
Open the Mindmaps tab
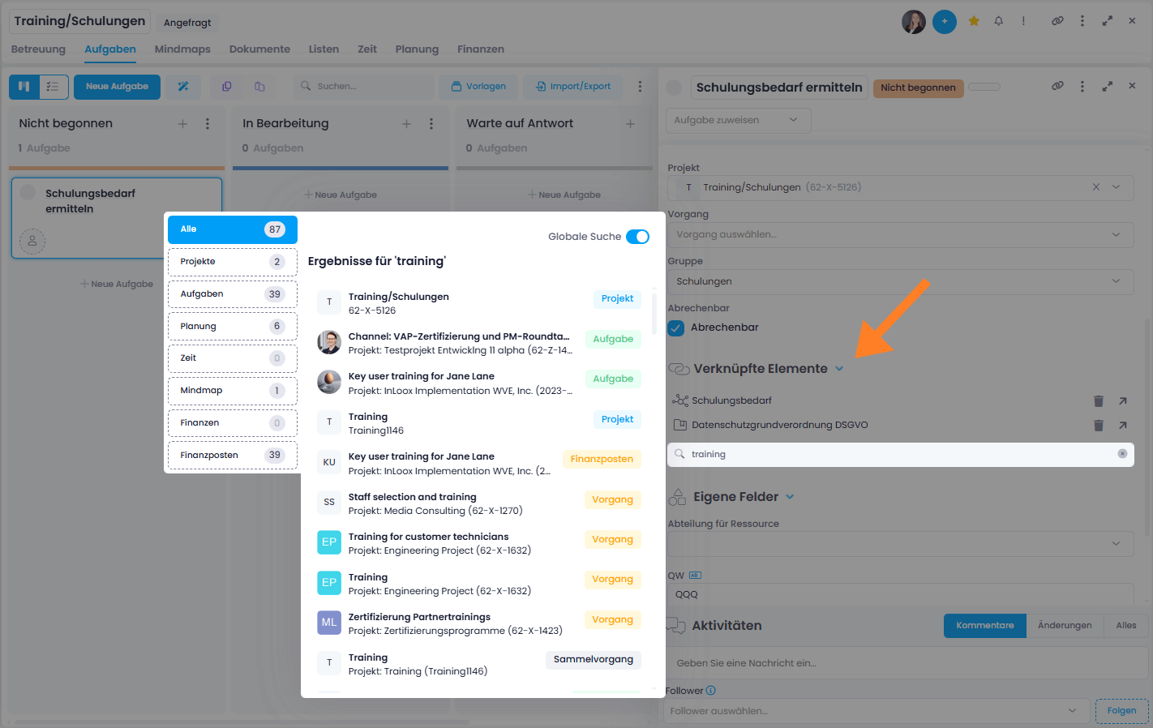coord(182,49)
